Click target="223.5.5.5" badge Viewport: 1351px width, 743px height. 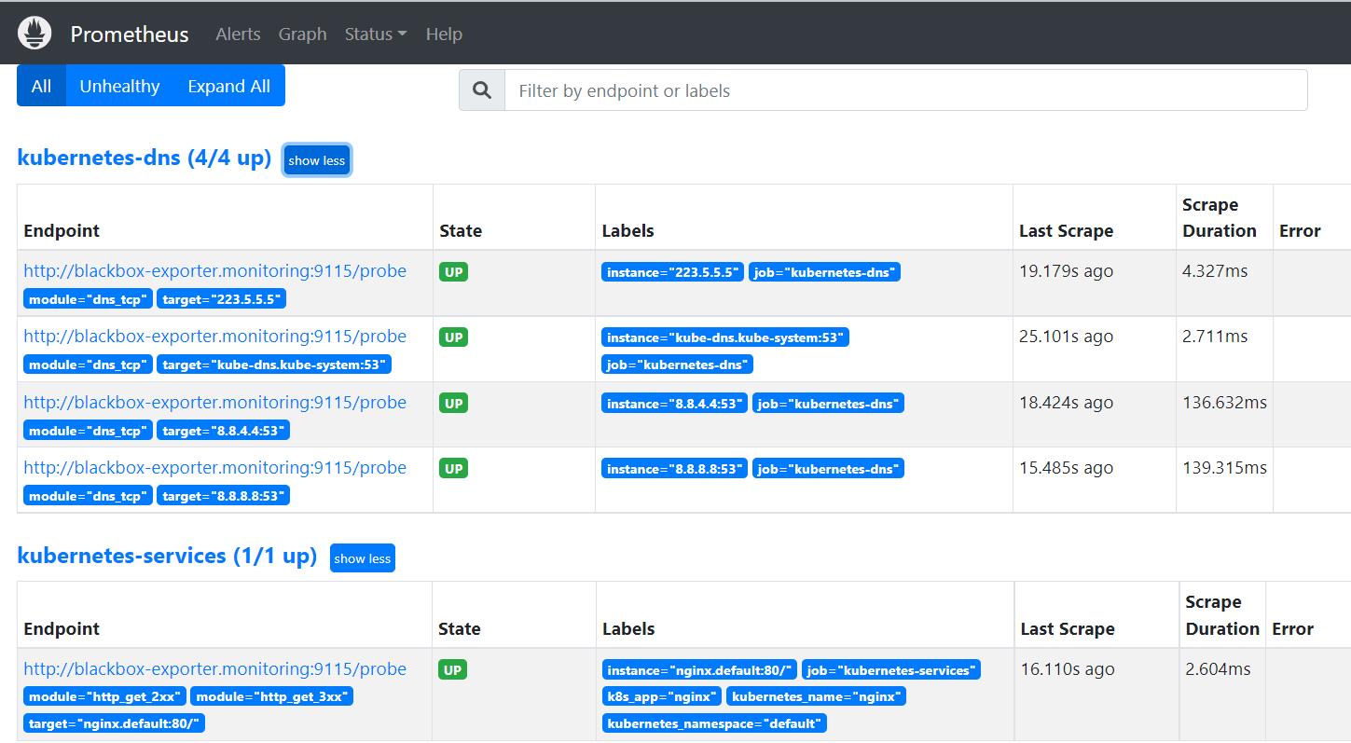point(222,299)
